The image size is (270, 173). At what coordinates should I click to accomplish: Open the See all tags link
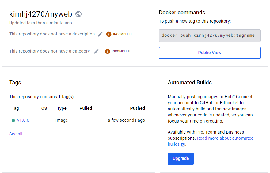coord(16,134)
